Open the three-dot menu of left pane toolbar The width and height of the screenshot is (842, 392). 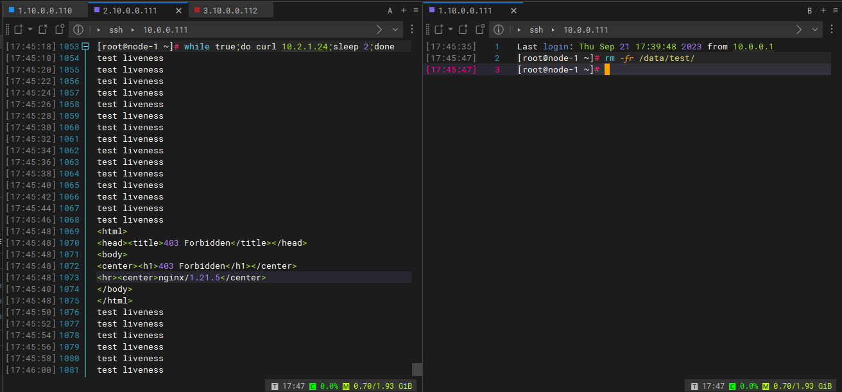click(x=412, y=30)
